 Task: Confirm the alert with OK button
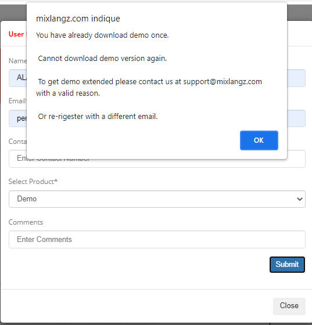click(x=259, y=140)
